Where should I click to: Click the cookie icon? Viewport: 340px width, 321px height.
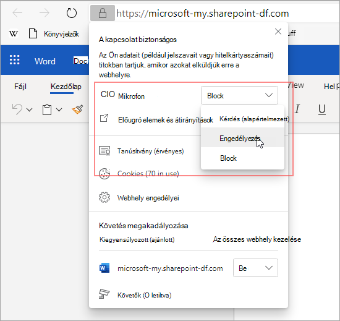pos(104,173)
